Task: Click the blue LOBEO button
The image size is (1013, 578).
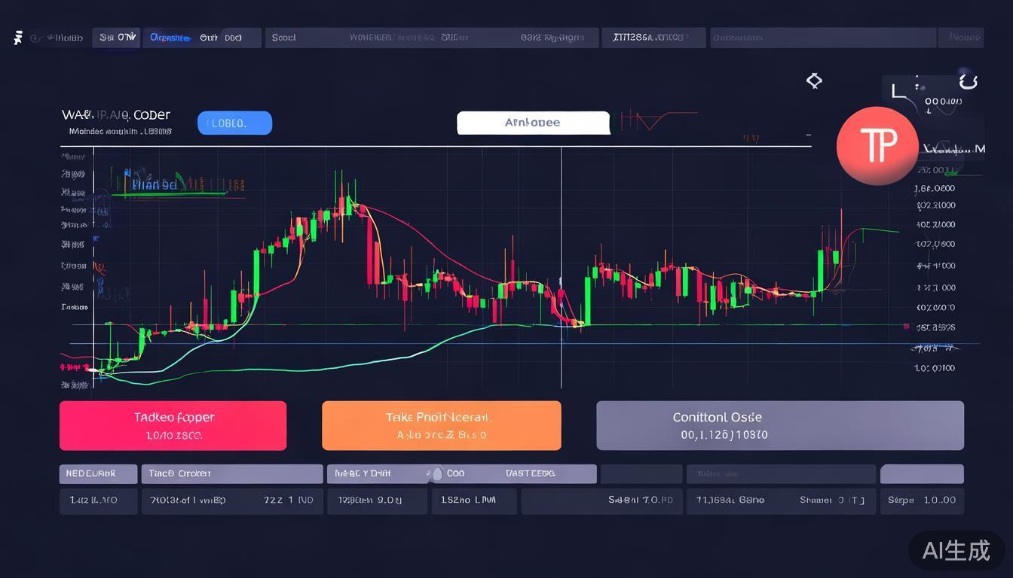Action: pos(234,123)
